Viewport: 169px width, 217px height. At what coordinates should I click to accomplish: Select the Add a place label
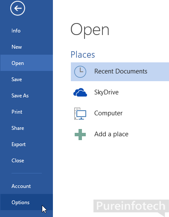pos(111,134)
